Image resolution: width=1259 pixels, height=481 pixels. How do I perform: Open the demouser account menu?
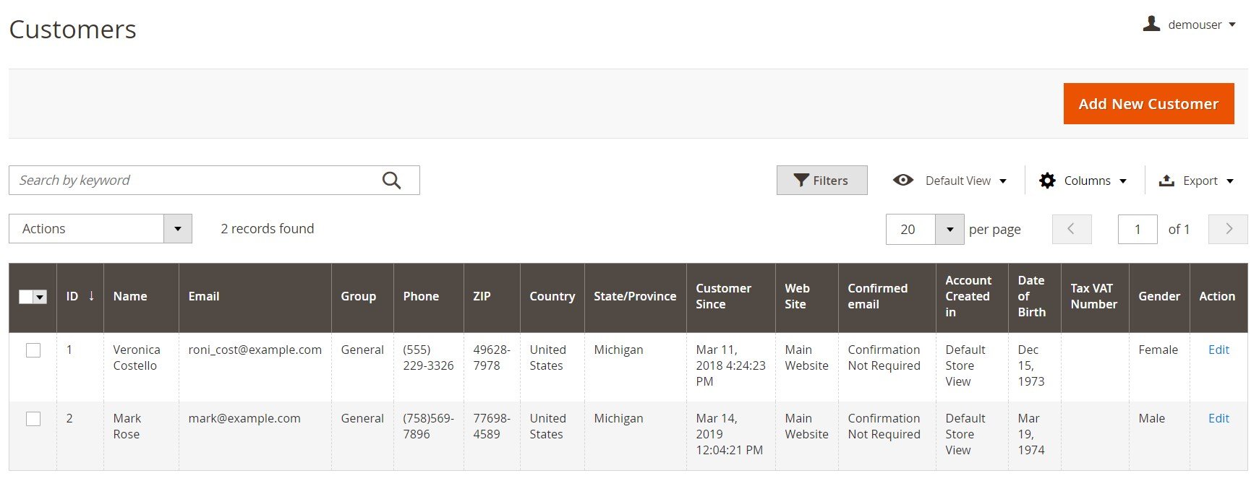(1189, 25)
